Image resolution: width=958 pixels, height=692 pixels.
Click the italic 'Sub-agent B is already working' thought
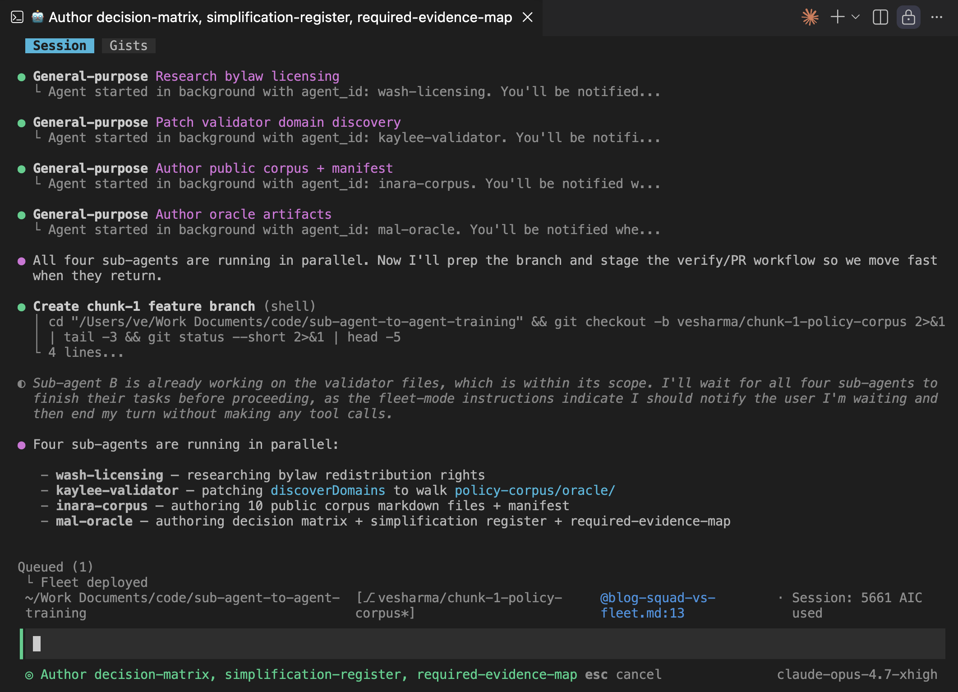coord(485,398)
